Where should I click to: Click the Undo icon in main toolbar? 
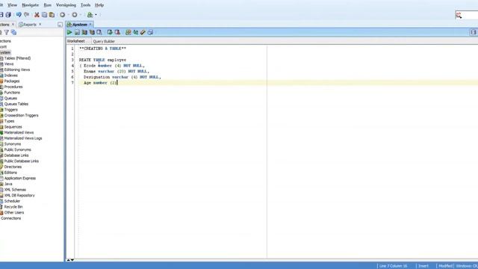(x=19, y=15)
